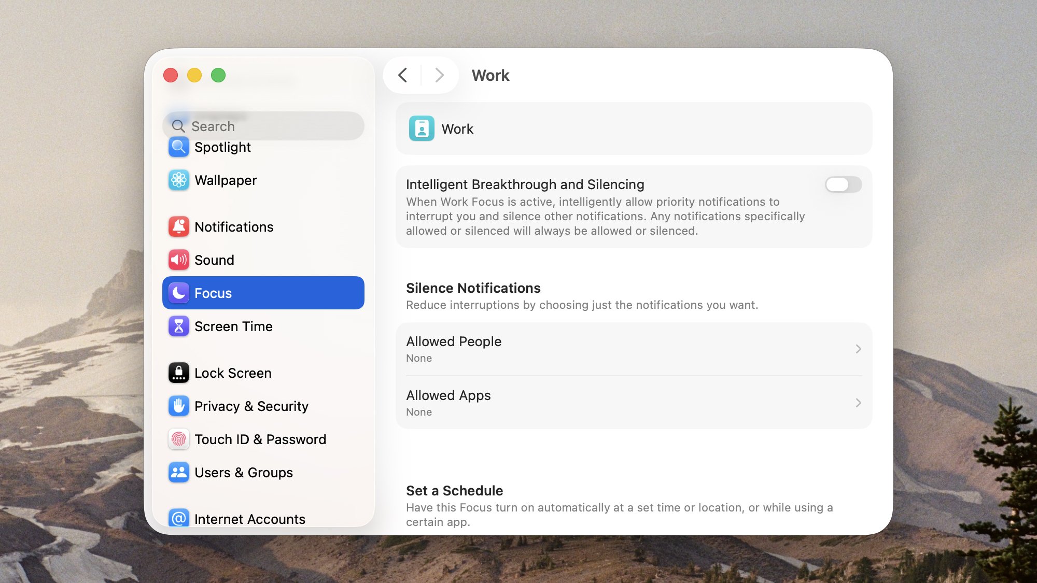Go back with the left arrow

403,75
